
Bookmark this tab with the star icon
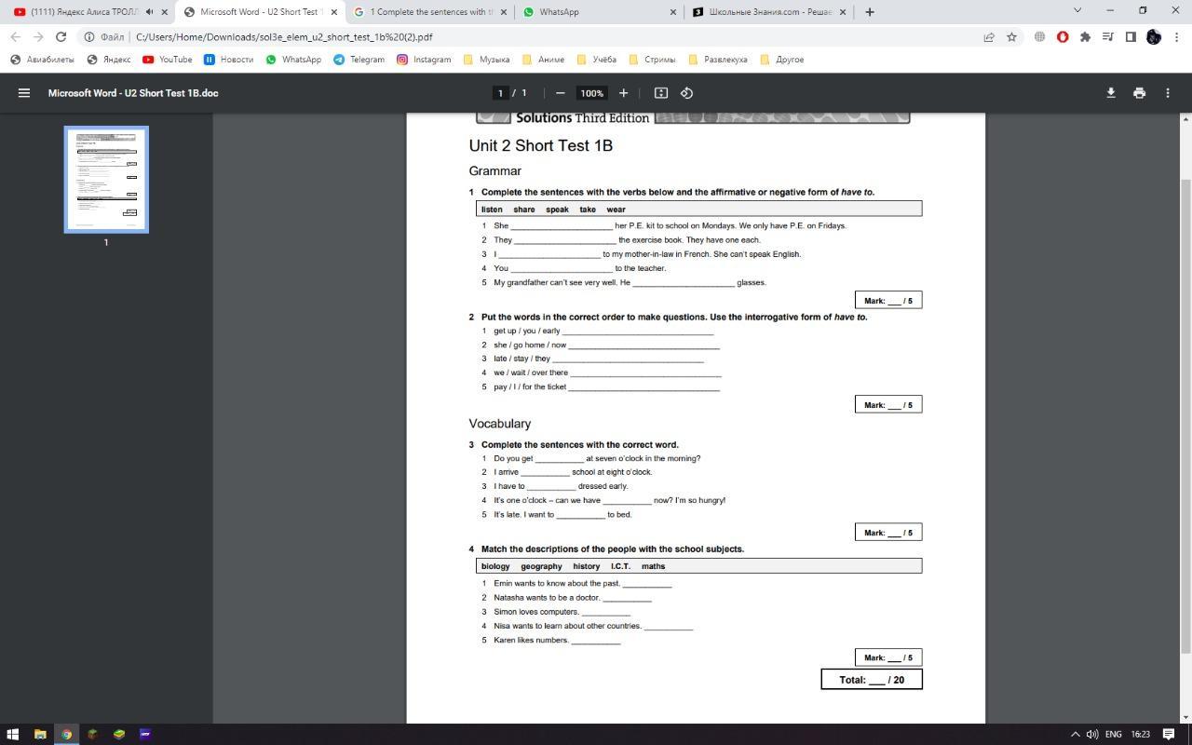[x=1011, y=37]
